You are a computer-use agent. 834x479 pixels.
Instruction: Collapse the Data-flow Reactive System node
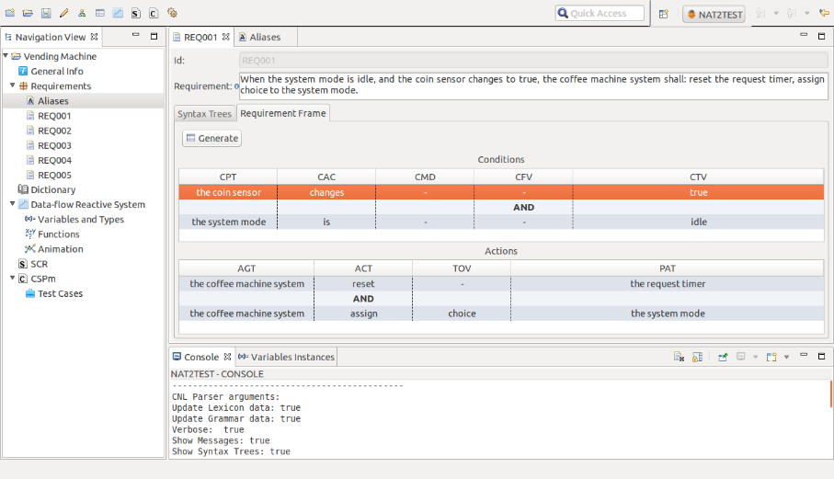coord(13,204)
